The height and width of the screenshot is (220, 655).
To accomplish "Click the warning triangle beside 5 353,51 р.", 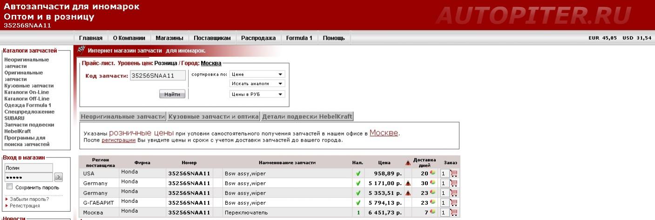I will 408,193.
